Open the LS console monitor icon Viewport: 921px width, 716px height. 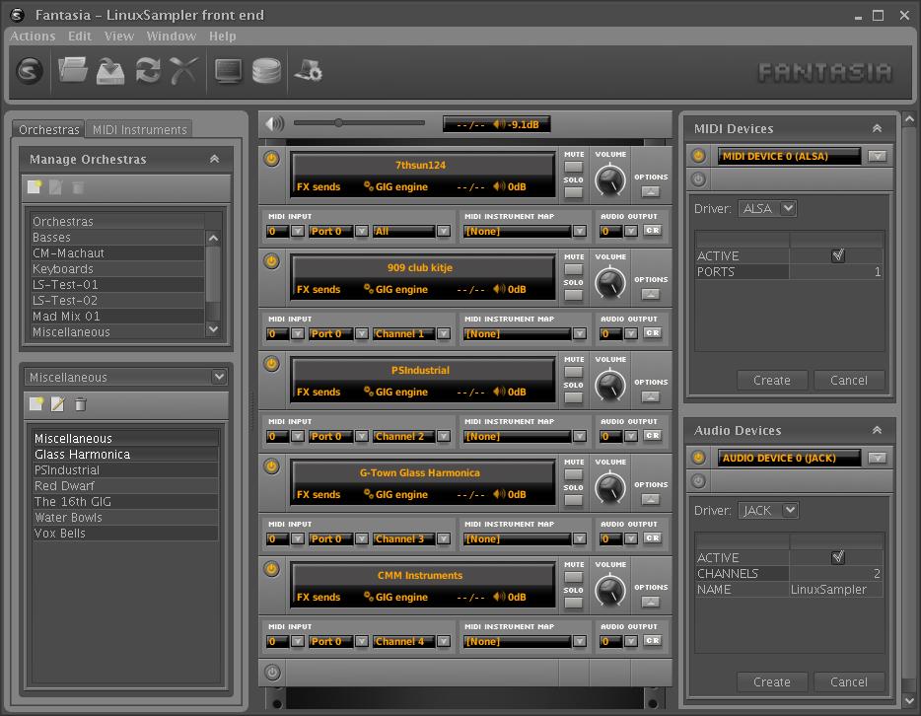(x=229, y=71)
